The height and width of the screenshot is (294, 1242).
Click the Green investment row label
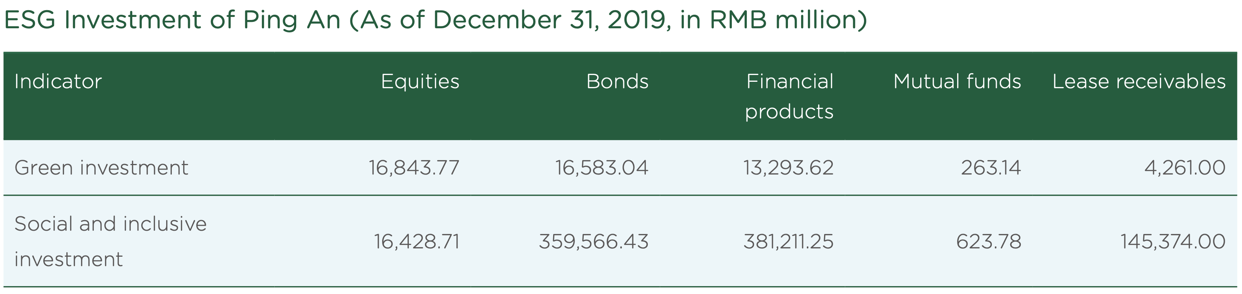pos(101,168)
